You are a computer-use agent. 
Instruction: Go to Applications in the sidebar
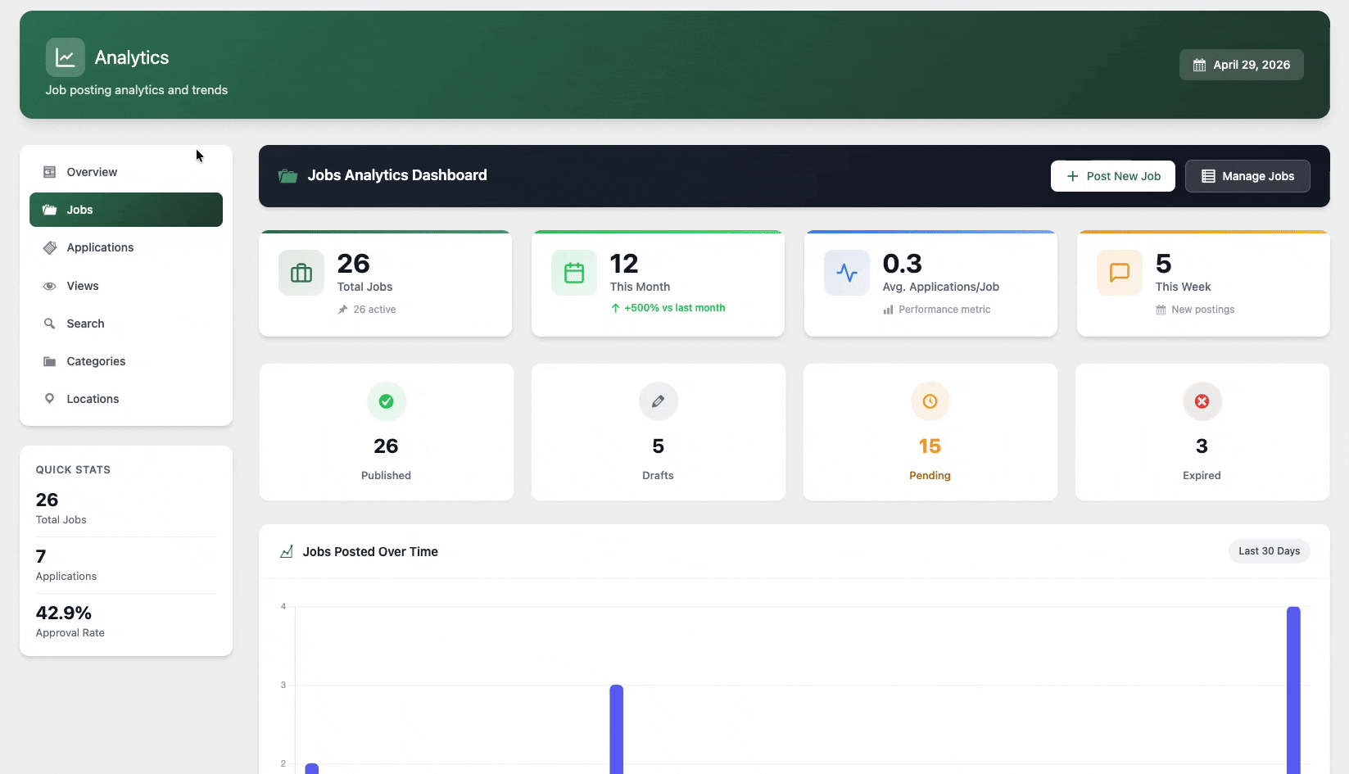click(x=100, y=247)
